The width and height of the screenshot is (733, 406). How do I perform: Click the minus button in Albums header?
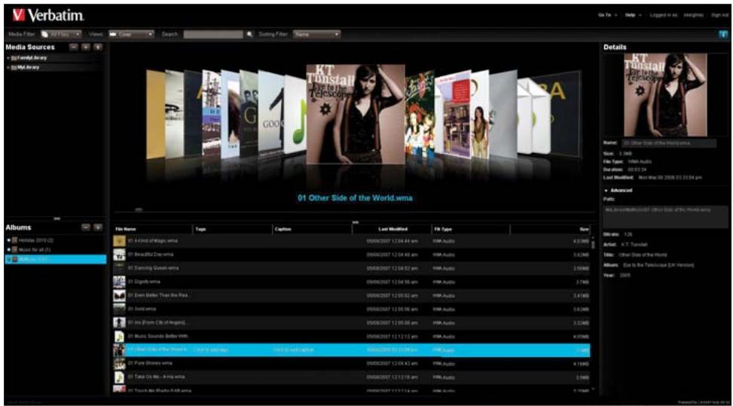pos(86,227)
